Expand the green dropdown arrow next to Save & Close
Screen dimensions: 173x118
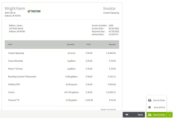point(169,115)
